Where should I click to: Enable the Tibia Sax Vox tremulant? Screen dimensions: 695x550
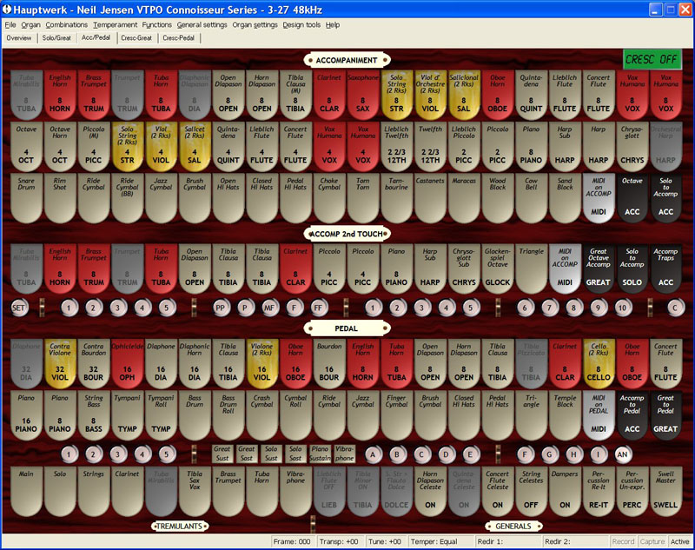pyautogui.click(x=195, y=491)
